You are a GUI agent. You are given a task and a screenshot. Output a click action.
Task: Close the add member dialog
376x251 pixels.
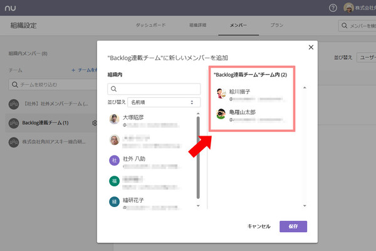[x=311, y=47]
